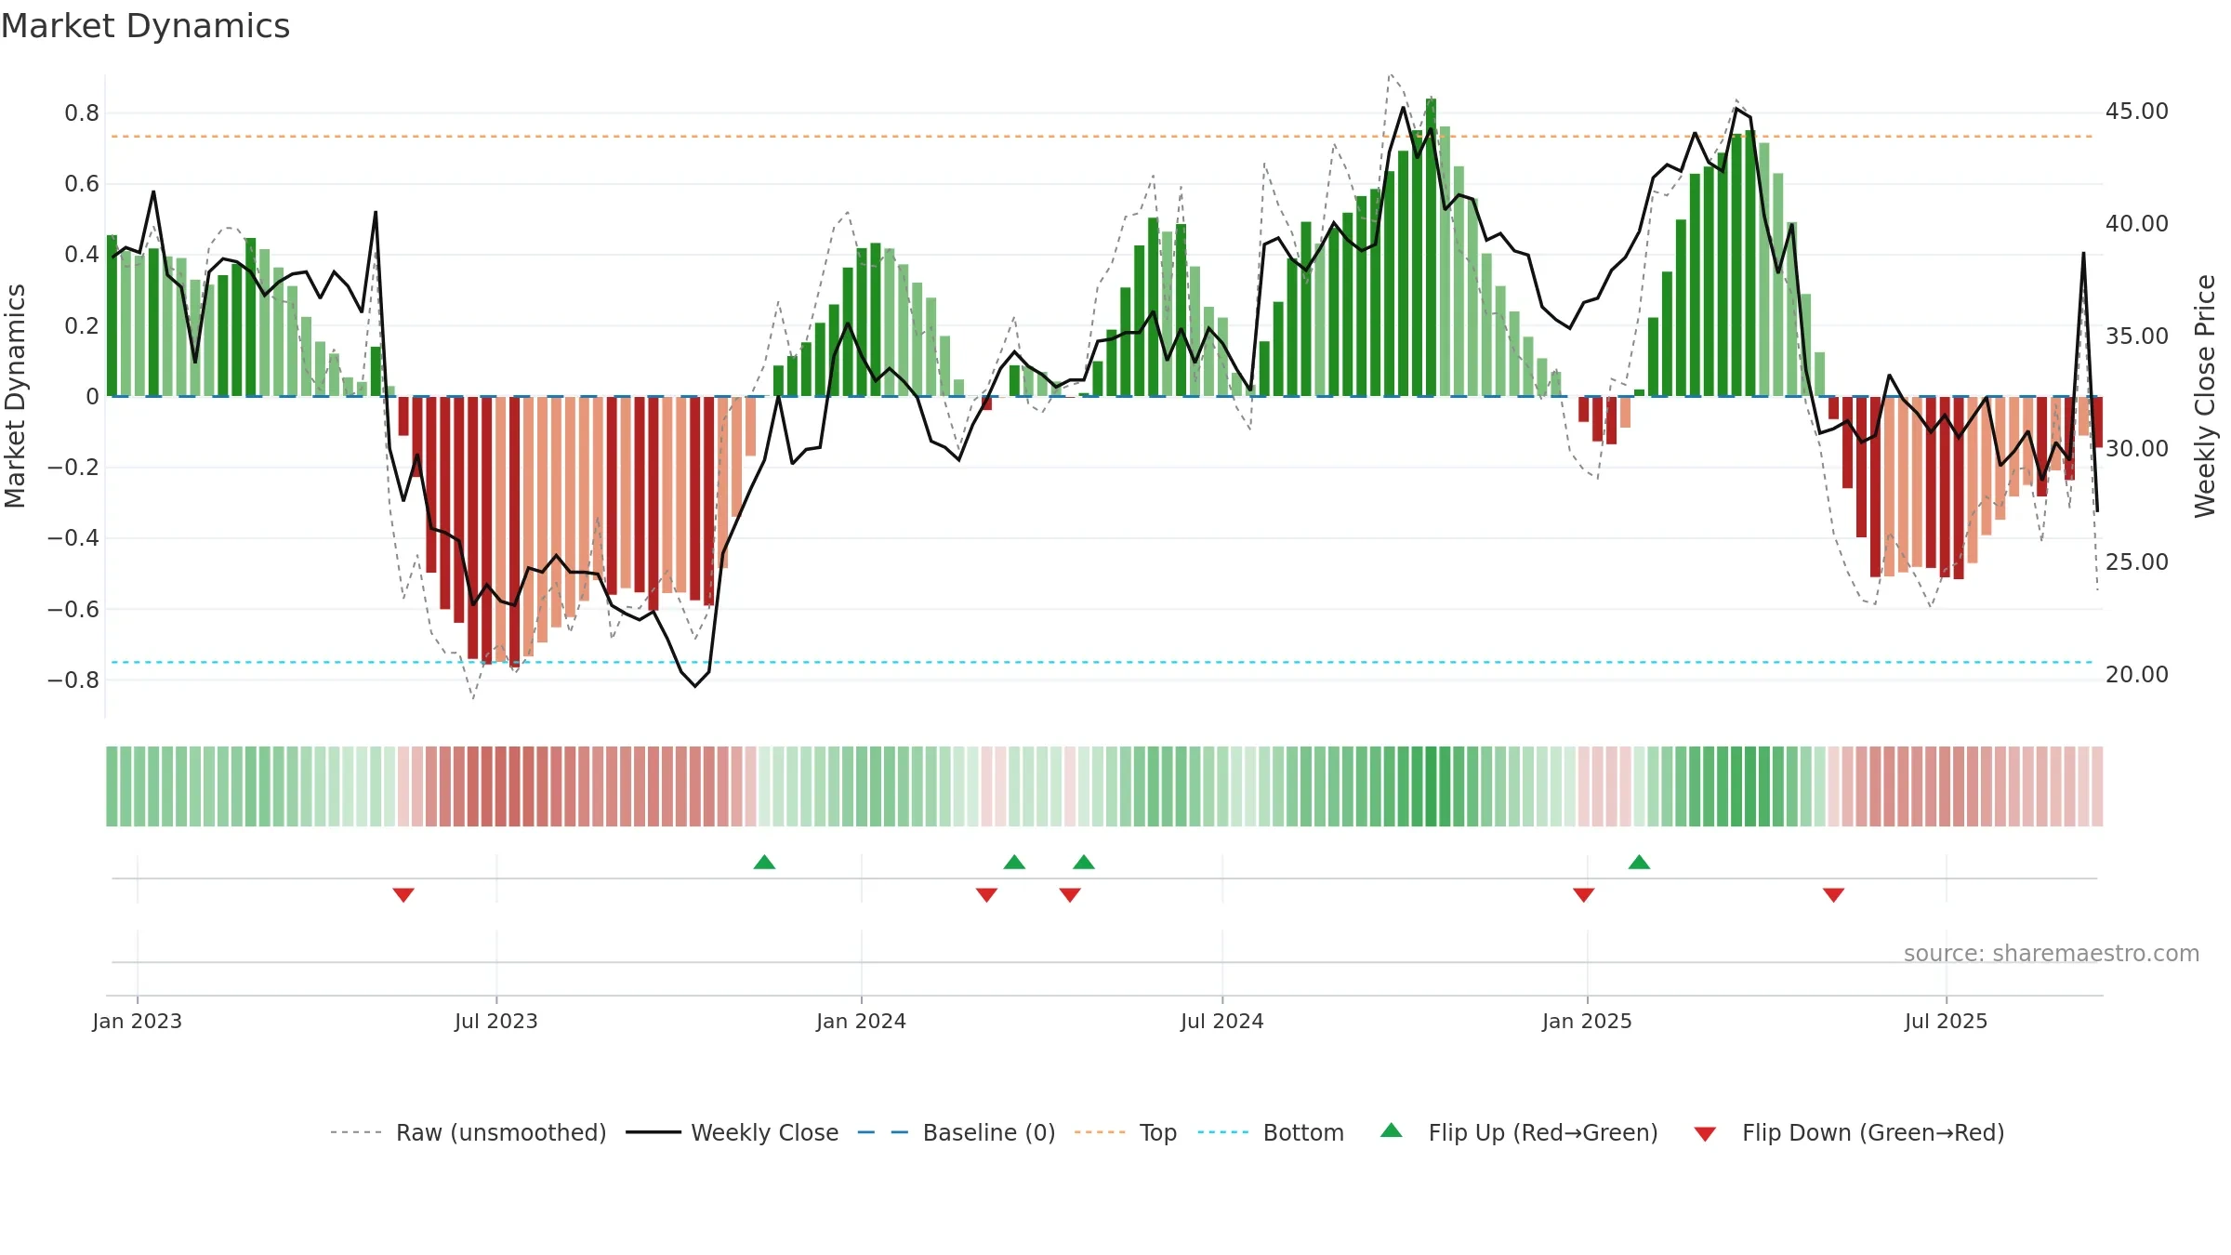This screenshot has width=2231, height=1255.
Task: Click the Jan 2023 axis label
Action: (138, 1021)
